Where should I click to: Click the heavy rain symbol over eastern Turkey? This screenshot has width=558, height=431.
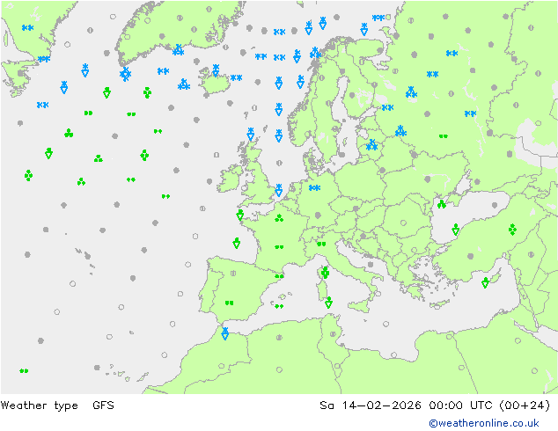(512, 230)
